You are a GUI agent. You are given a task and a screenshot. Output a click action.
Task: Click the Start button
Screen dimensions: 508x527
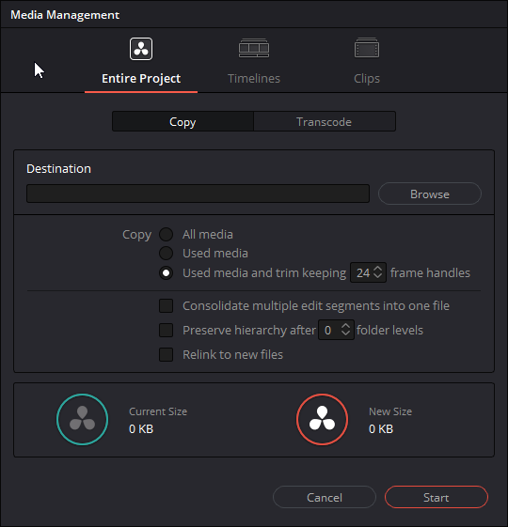coord(437,498)
